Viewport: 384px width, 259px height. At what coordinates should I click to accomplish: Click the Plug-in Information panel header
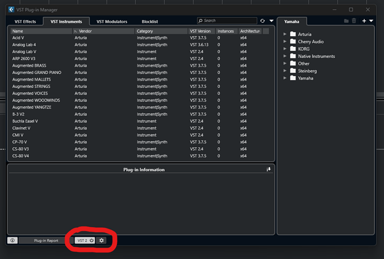[144, 170]
